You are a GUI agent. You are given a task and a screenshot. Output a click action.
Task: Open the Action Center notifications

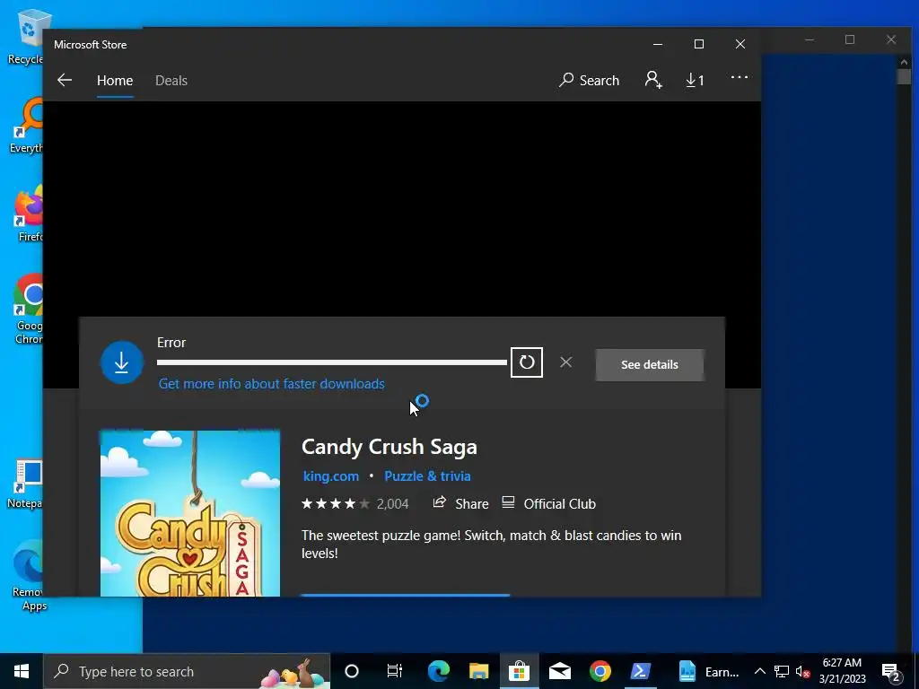point(891,671)
